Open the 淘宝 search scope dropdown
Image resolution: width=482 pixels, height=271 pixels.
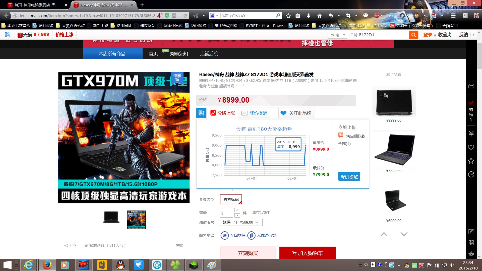tap(338, 35)
